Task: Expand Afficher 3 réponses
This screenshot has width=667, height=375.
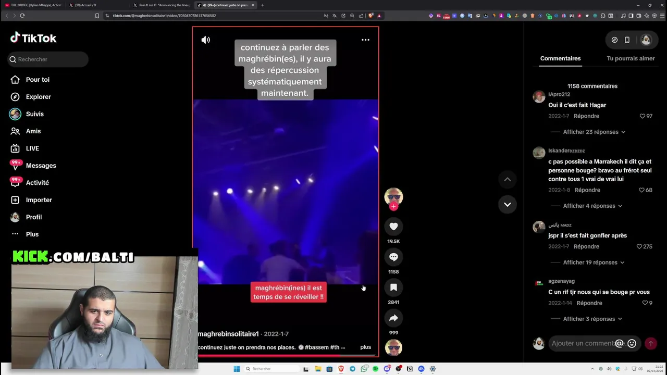Action: coord(592,319)
